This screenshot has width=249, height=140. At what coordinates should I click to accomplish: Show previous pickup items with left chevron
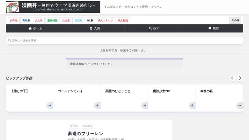(x=232, y=78)
